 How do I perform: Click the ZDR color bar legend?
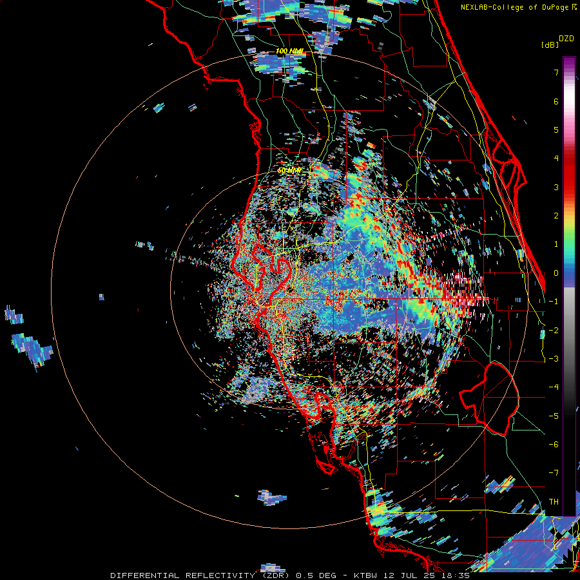pyautogui.click(x=569, y=286)
